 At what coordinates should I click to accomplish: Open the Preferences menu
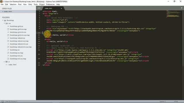(x=50, y=5)
